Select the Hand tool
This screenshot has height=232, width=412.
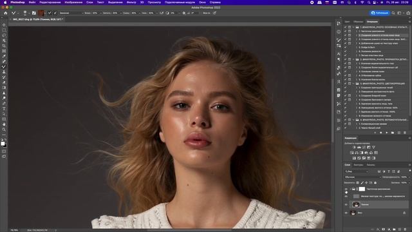coord(4,124)
